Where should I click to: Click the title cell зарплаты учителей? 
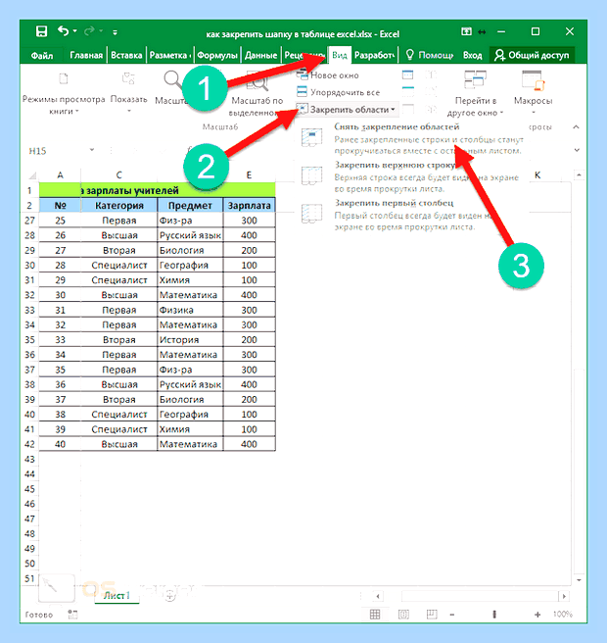(x=158, y=191)
